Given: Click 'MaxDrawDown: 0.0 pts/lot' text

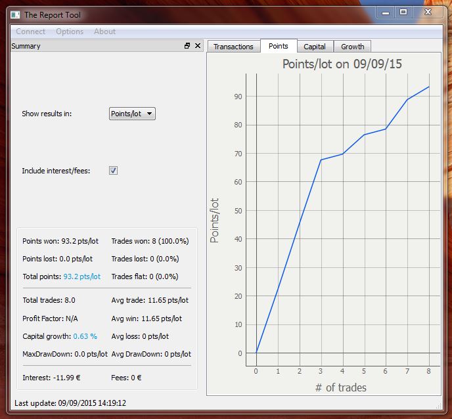Looking at the screenshot, I should (x=65, y=354).
